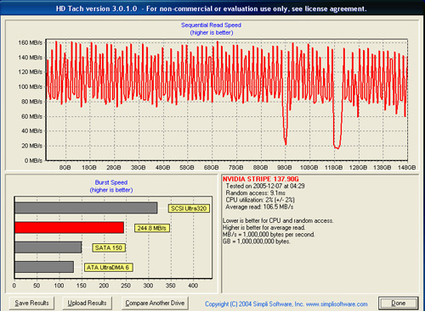This screenshot has height=311, width=425.
Task: Select the 'GB = 1,000,000,000 bytes' note
Action: [257, 242]
